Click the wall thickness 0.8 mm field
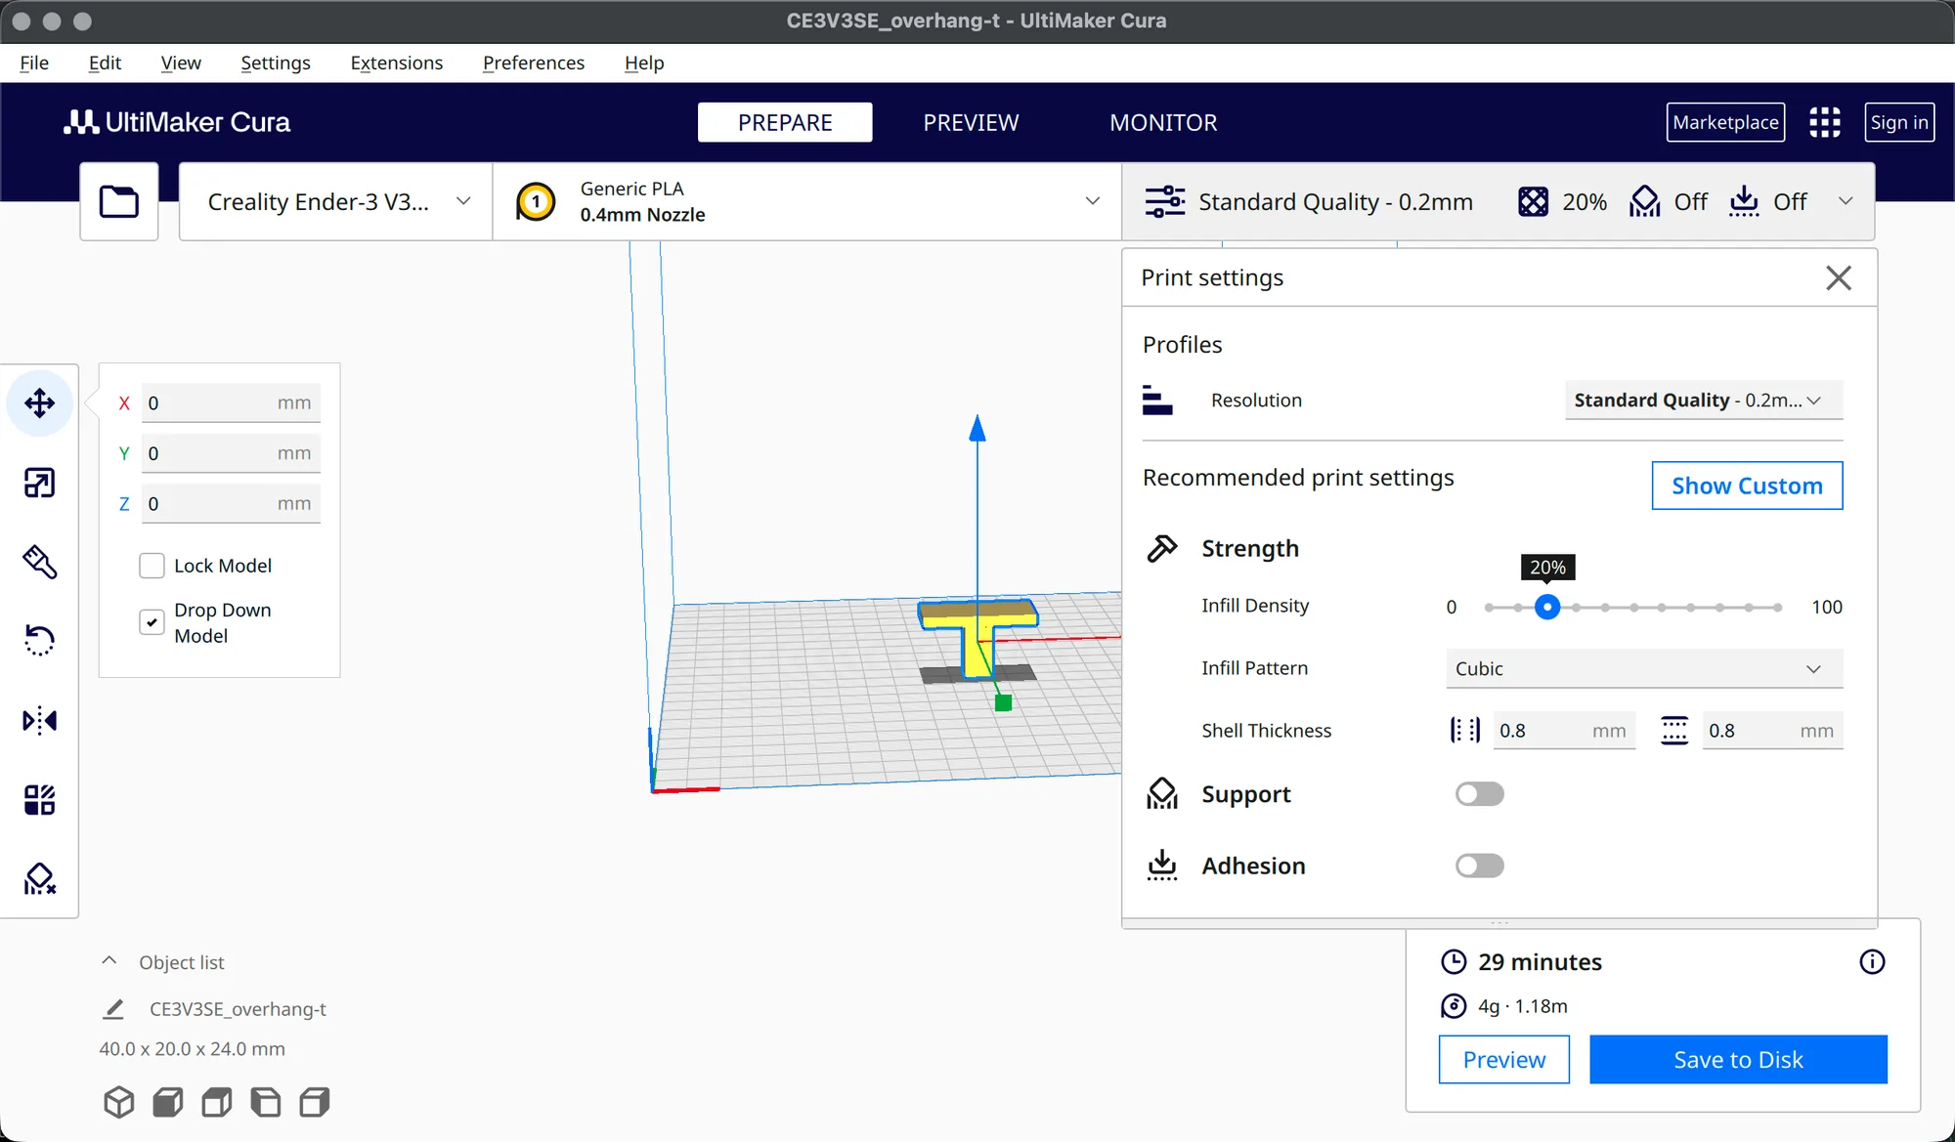1955x1142 pixels. (1564, 731)
